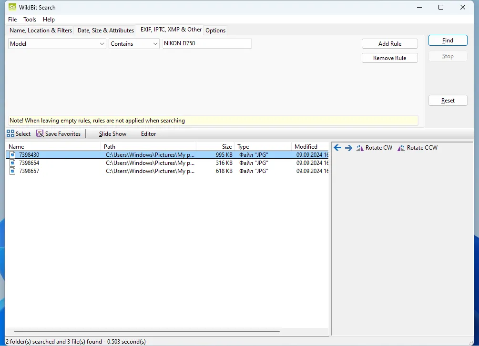Click the Remove Rule button

(x=389, y=58)
